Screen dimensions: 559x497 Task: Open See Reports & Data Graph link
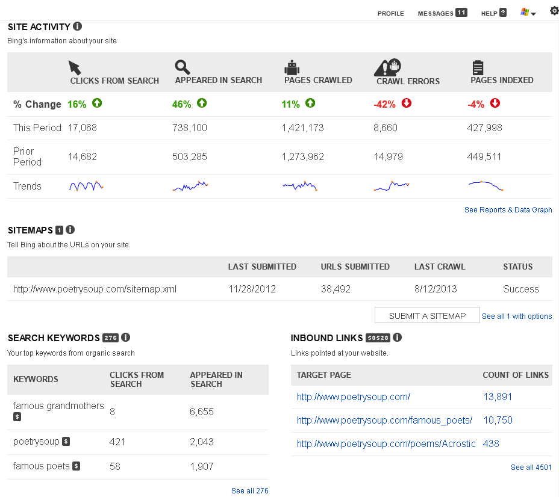click(x=508, y=210)
